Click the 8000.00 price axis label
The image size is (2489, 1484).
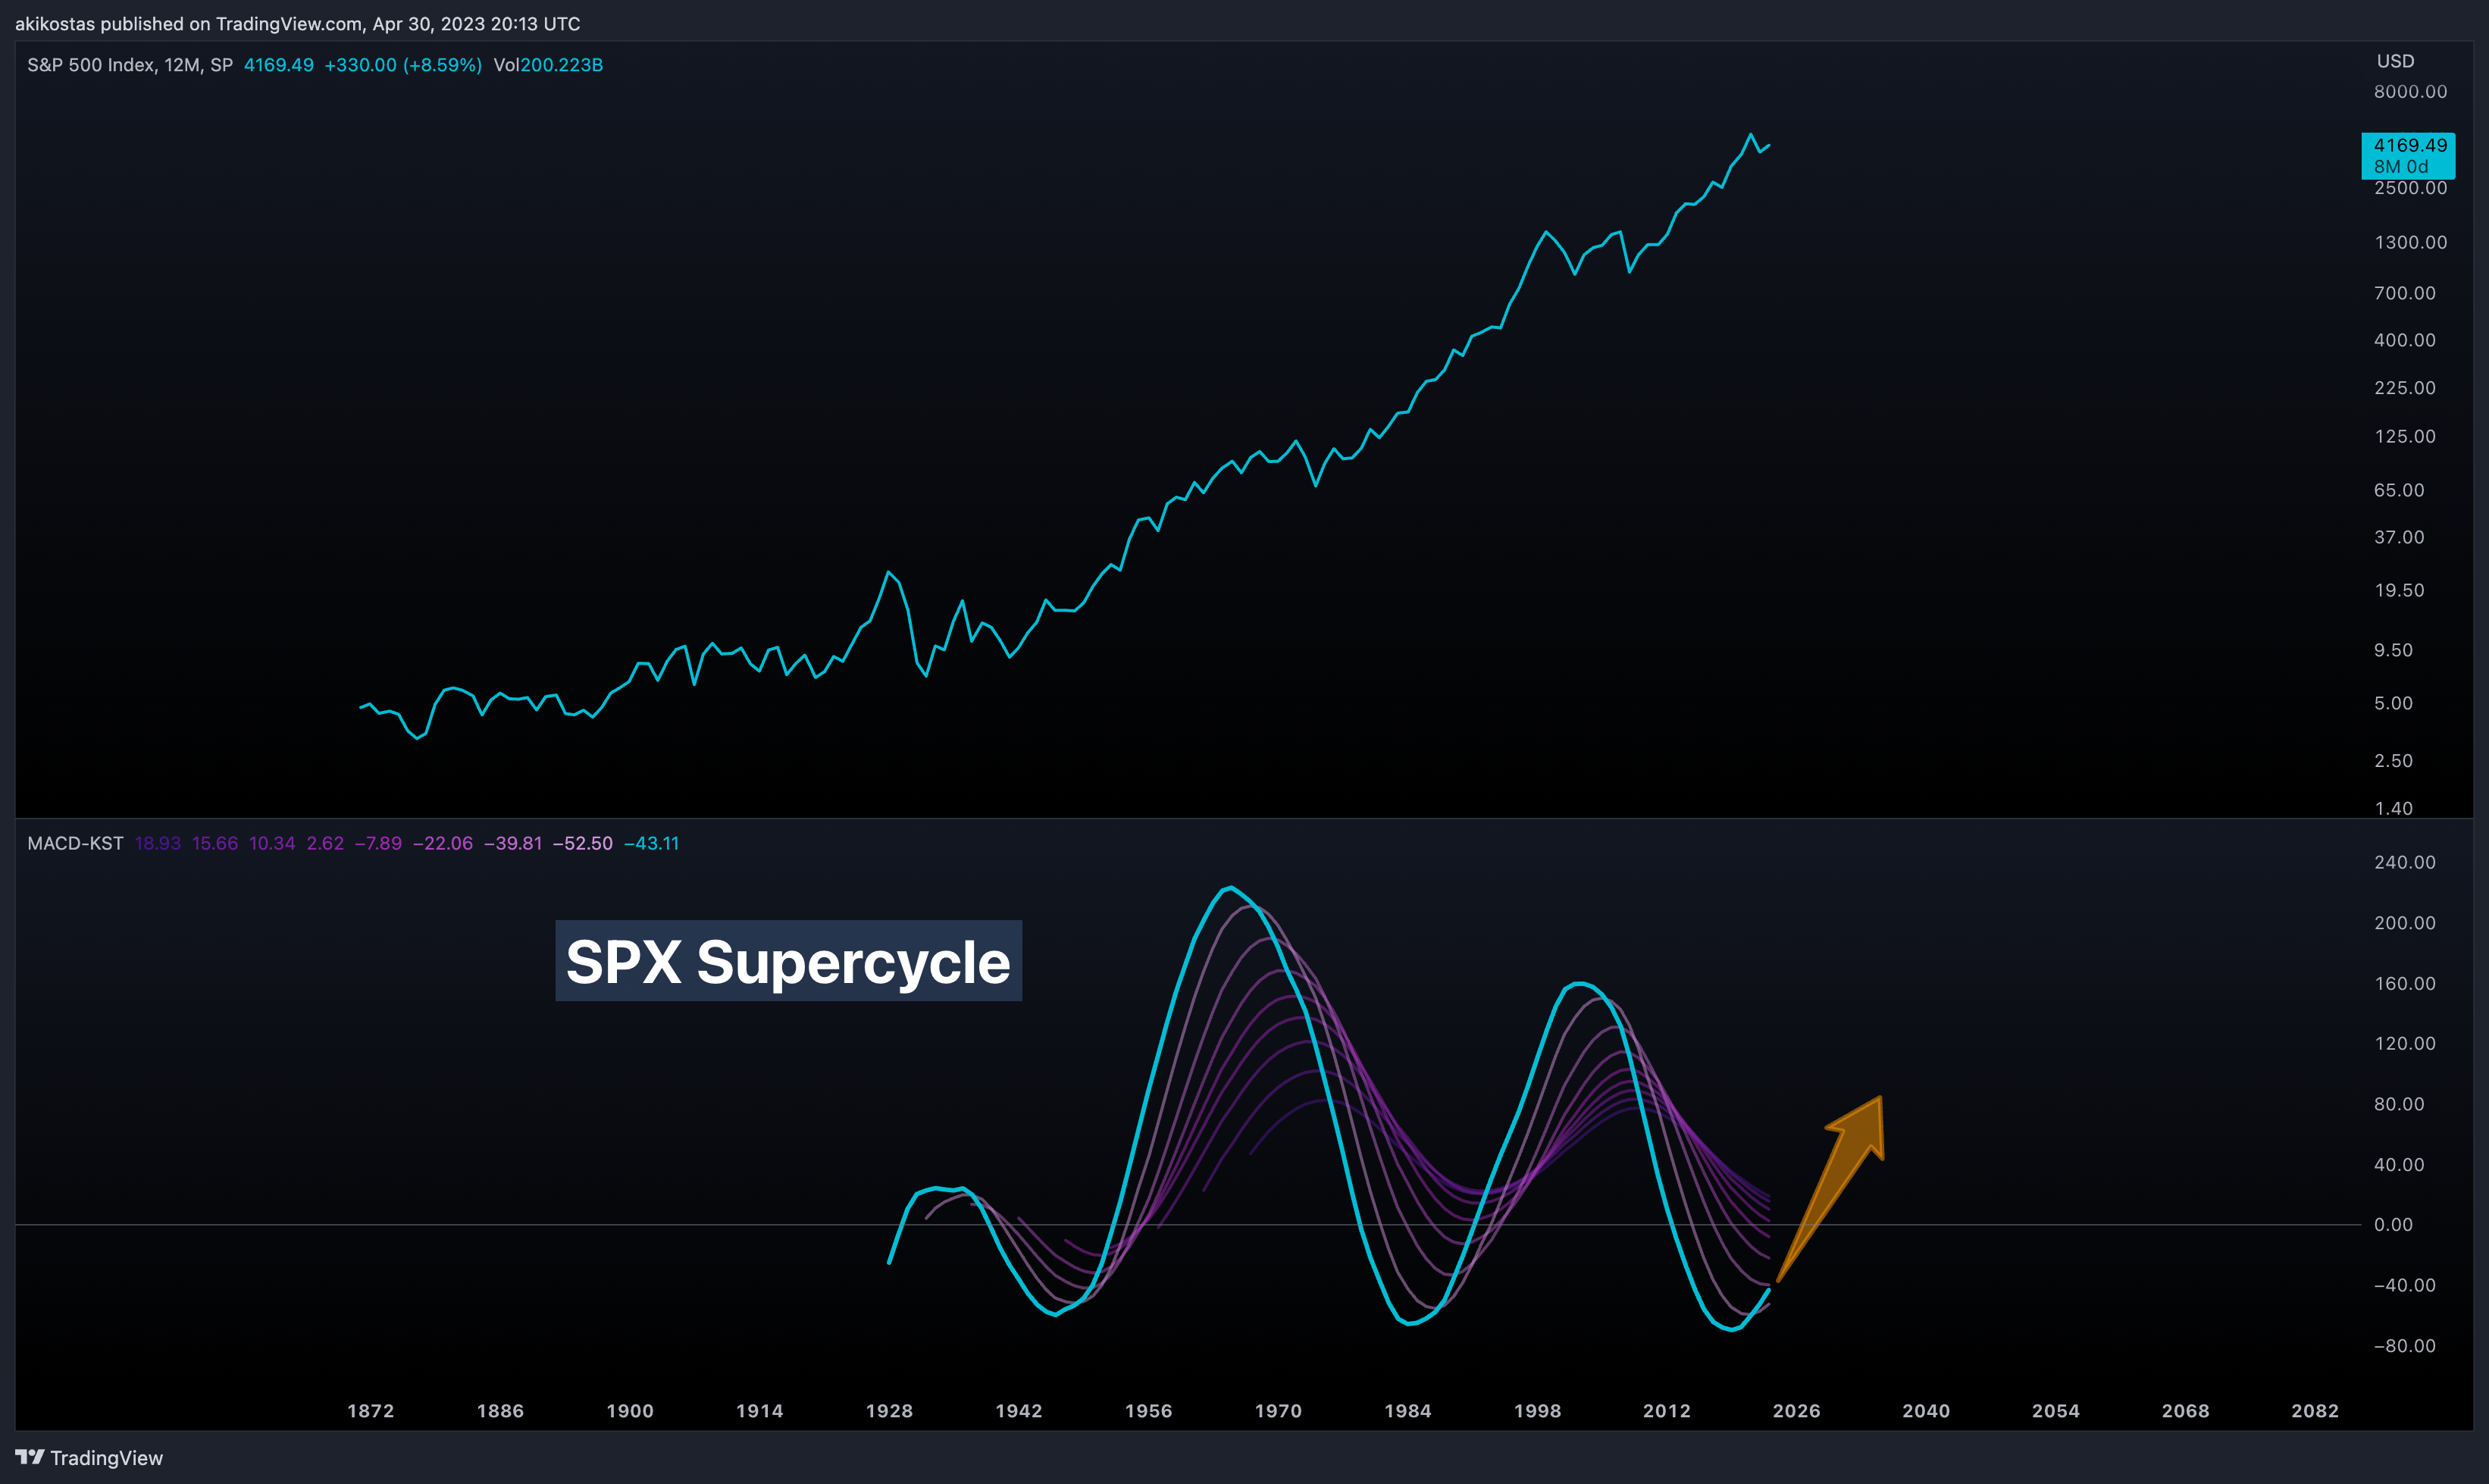pyautogui.click(x=2410, y=92)
